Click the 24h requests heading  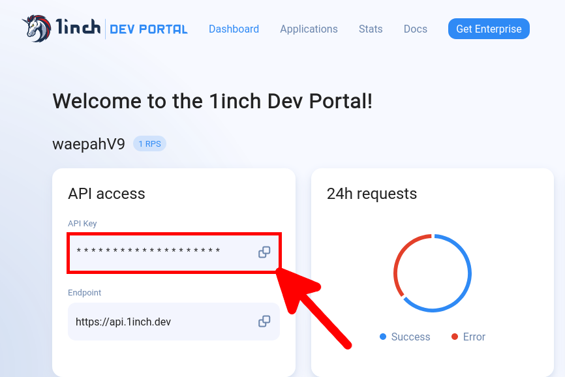372,194
